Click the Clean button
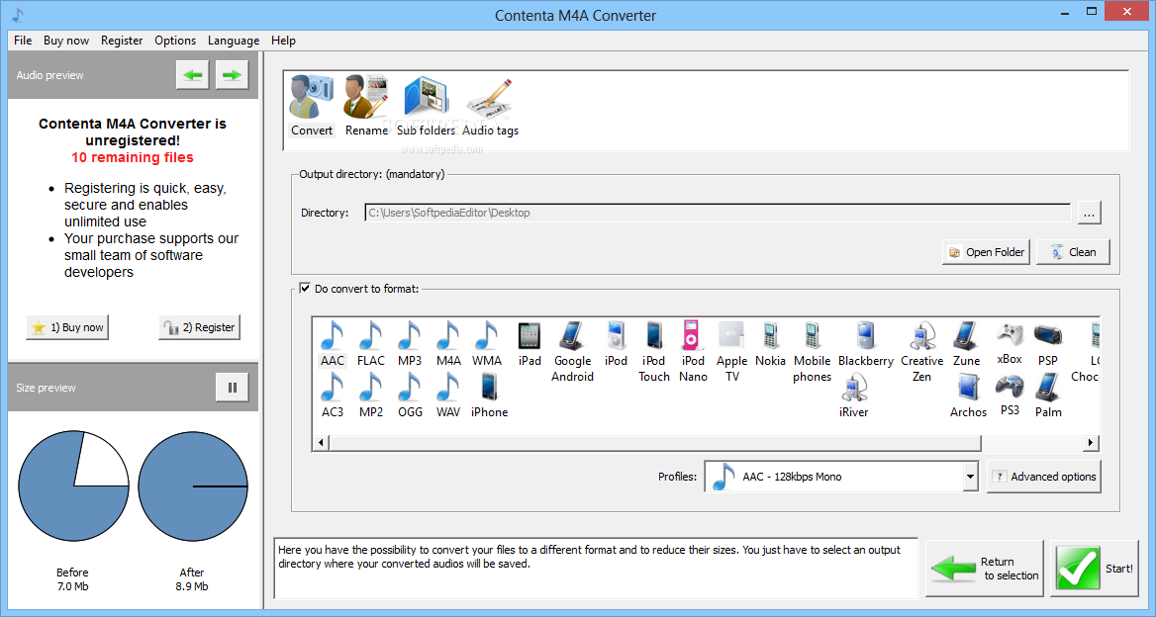The width and height of the screenshot is (1156, 617). point(1073,252)
